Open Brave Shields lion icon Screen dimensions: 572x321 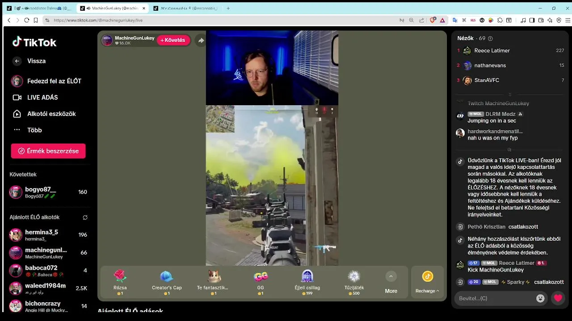(x=433, y=21)
